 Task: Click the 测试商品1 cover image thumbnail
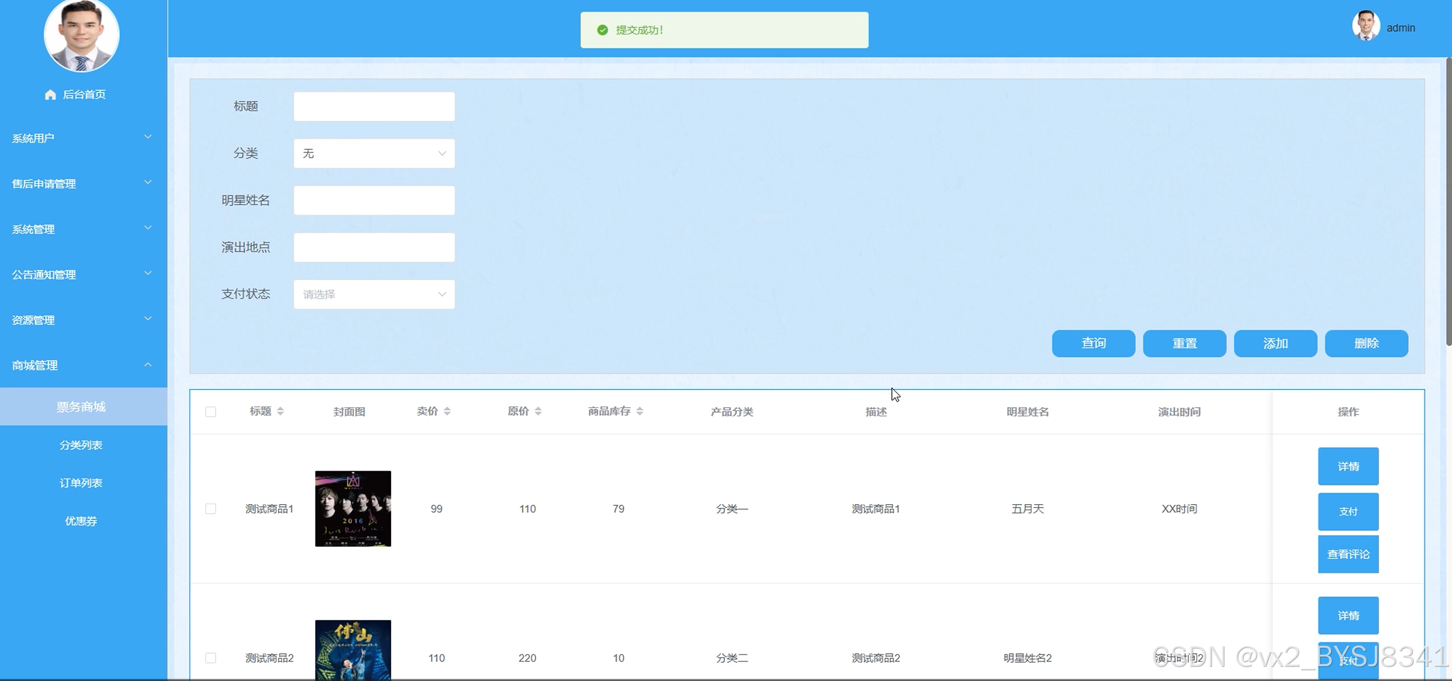[353, 509]
